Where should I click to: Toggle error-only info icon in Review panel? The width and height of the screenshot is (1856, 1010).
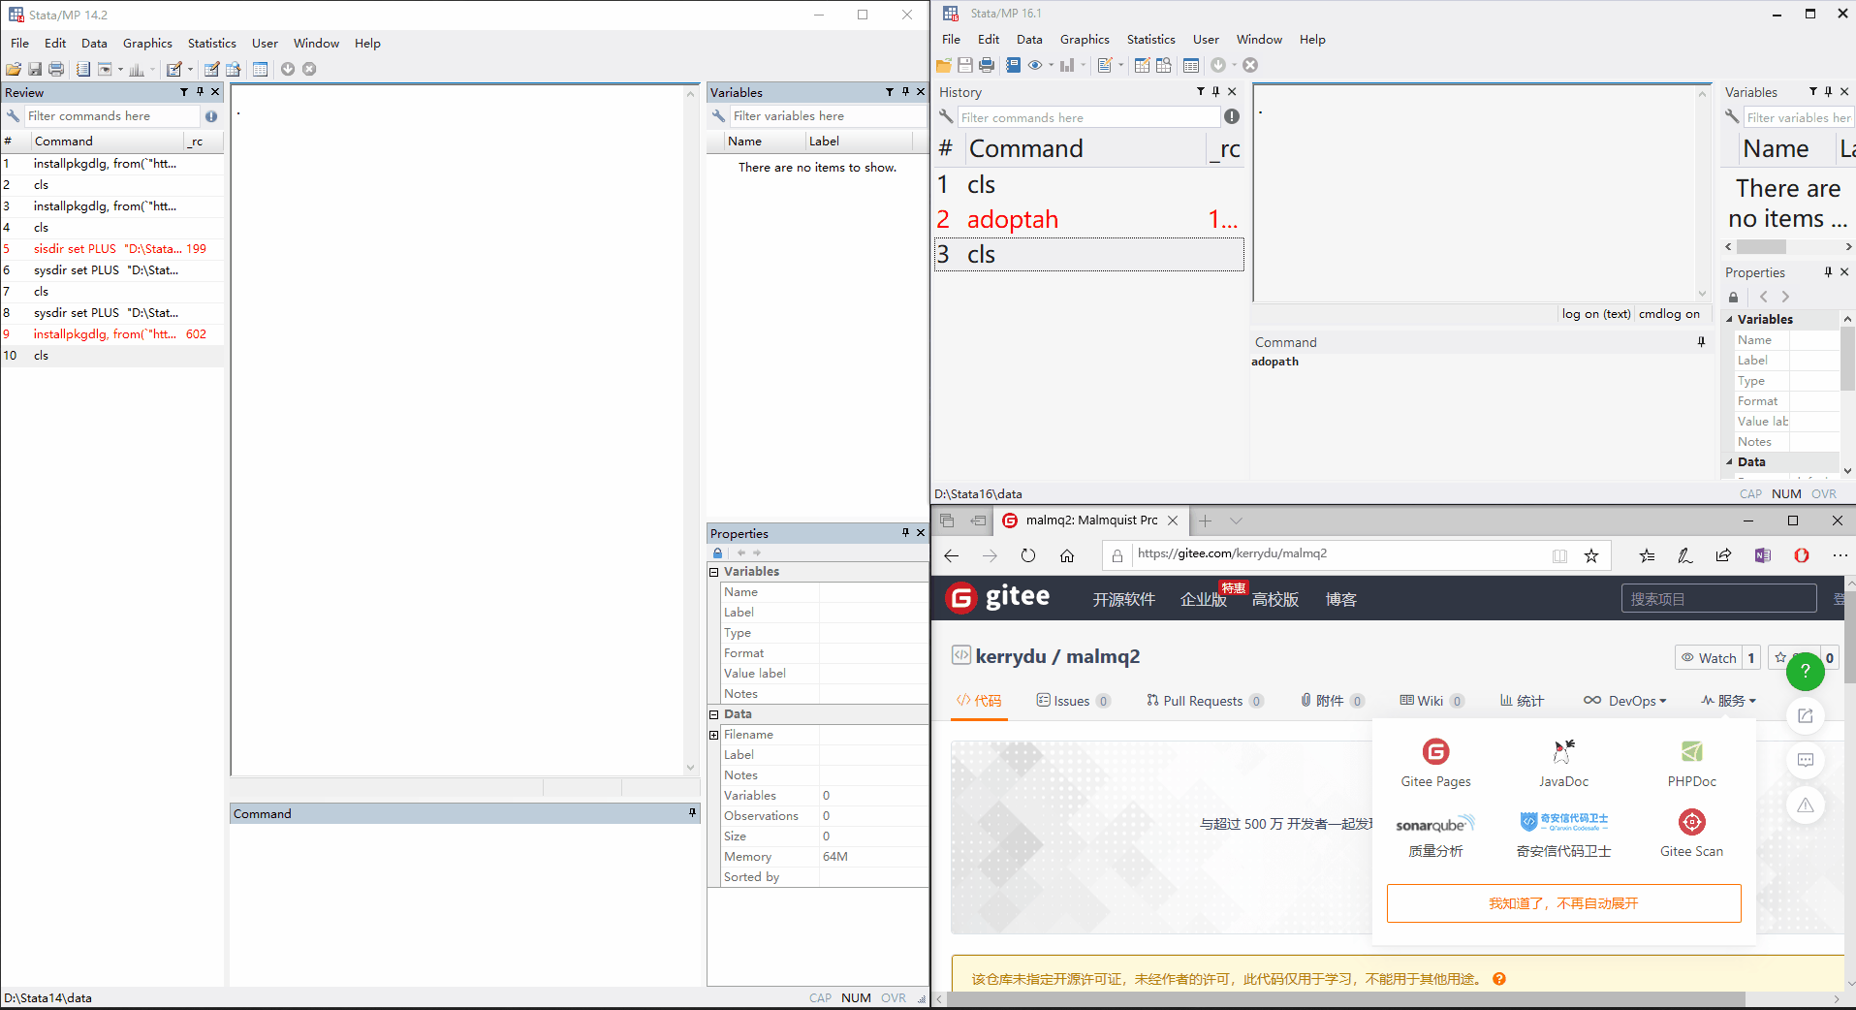point(211,116)
